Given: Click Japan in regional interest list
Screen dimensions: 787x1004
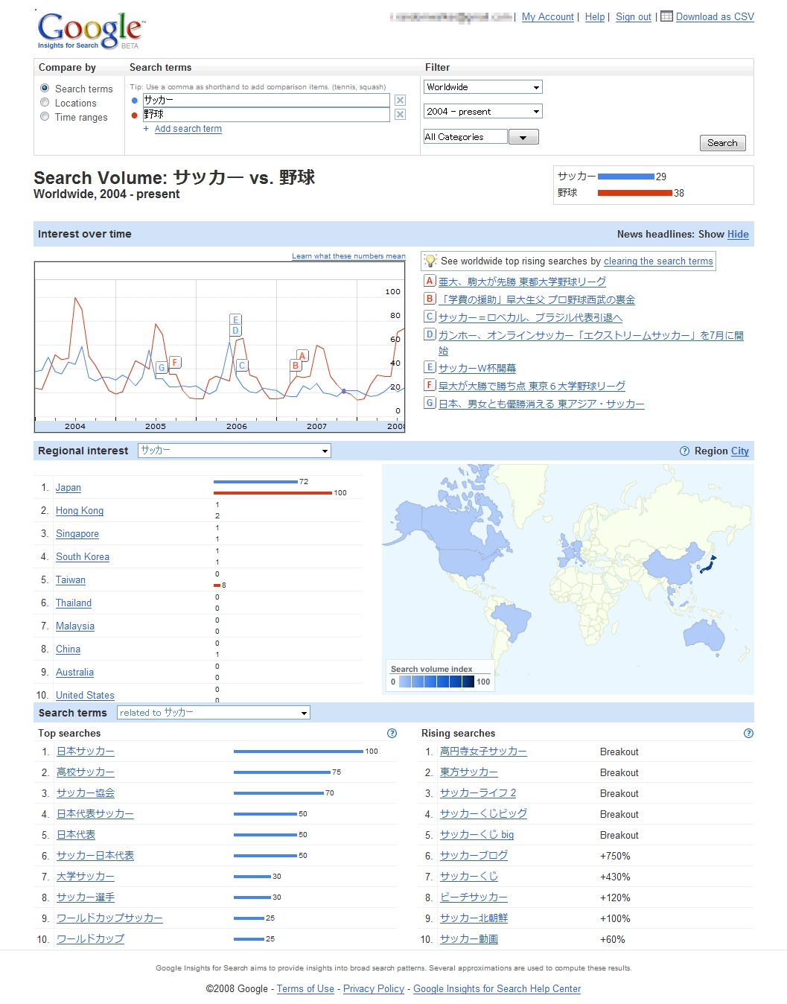Looking at the screenshot, I should pyautogui.click(x=68, y=487).
